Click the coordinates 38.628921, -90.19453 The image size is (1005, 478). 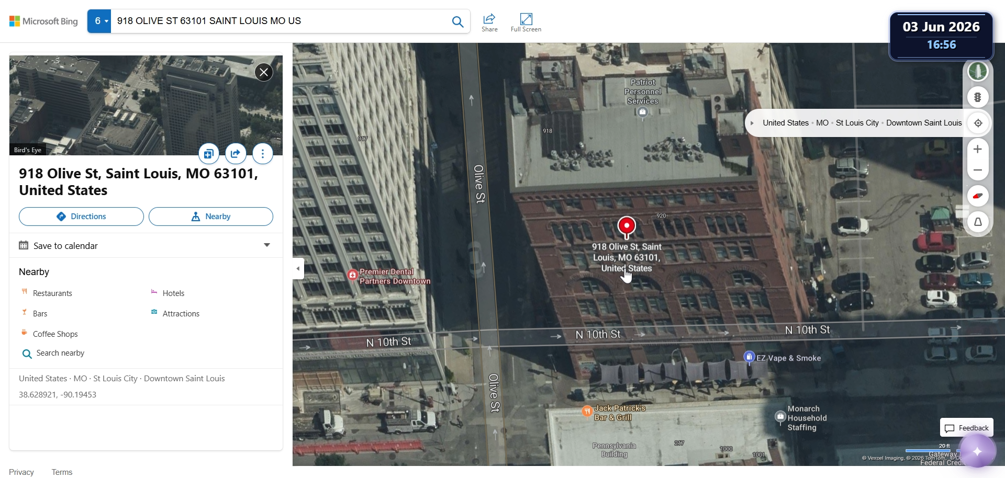58,395
